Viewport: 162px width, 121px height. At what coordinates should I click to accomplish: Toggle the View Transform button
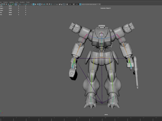coord(80,4)
